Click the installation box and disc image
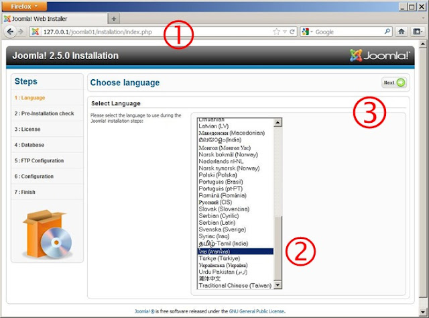Viewport: 429px width, 318px height. (x=47, y=234)
